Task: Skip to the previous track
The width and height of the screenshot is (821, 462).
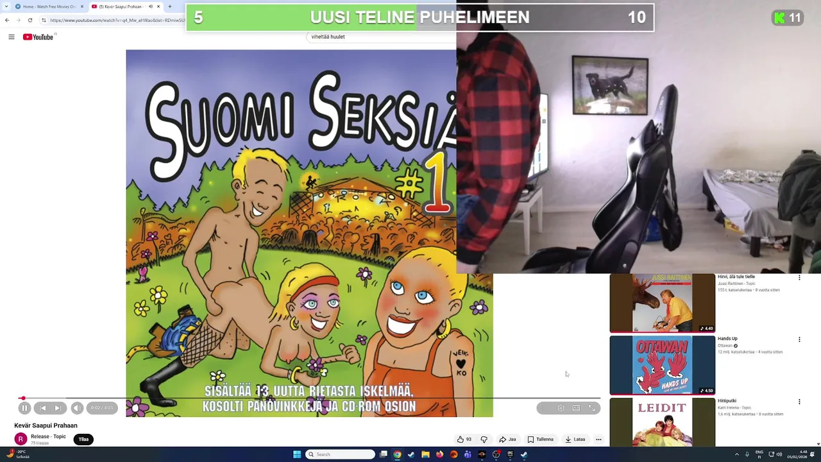Action: pyautogui.click(x=43, y=408)
